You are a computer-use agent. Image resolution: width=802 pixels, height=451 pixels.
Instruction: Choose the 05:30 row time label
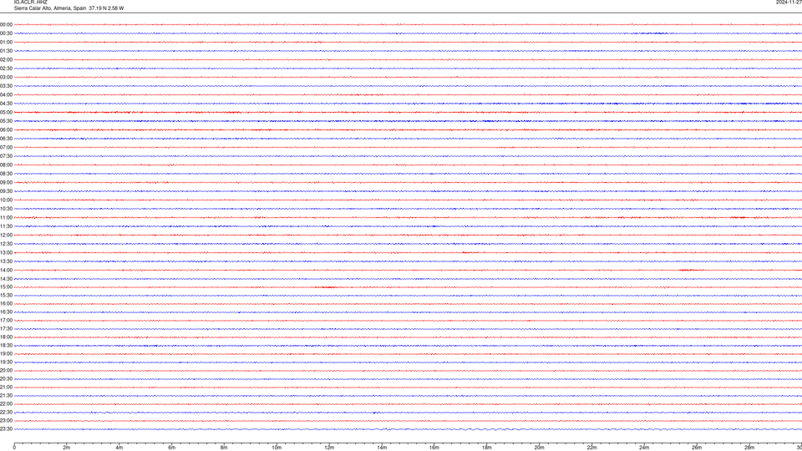[x=6, y=121]
